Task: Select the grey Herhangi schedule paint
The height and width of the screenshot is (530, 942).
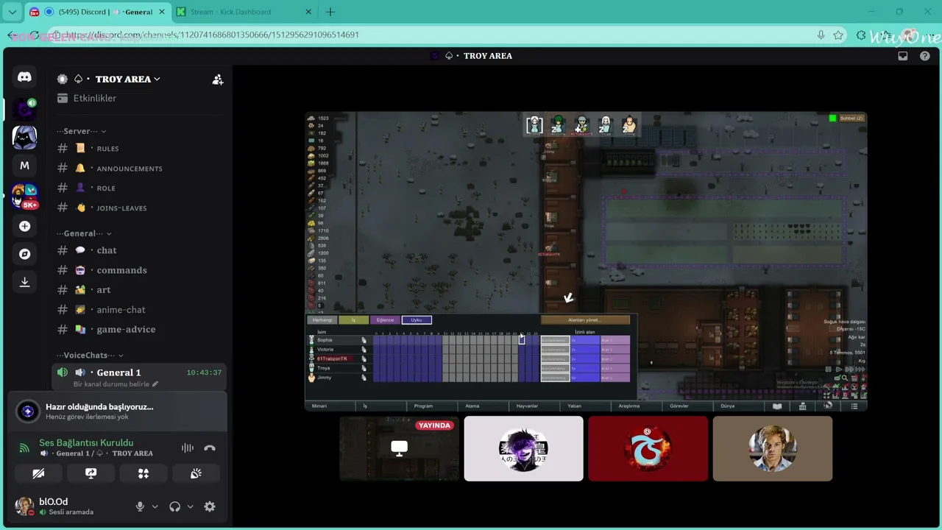Action: 322,320
